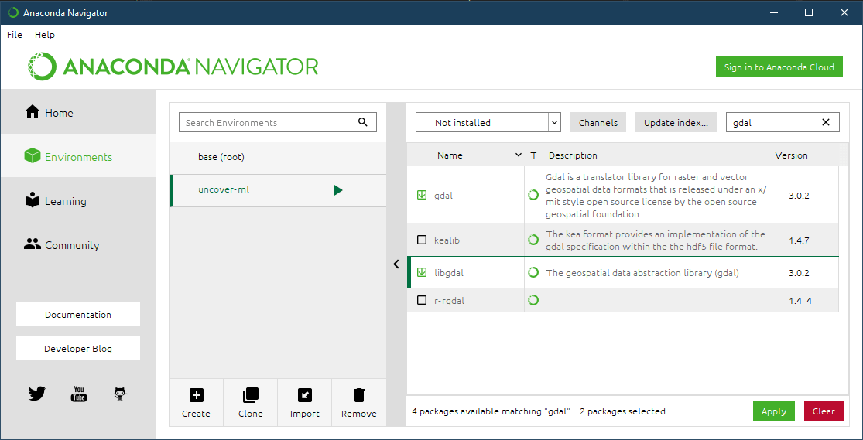Viewport: 863px width, 440px height.
Task: Open the Not installed filter dropdown
Action: [488, 123]
